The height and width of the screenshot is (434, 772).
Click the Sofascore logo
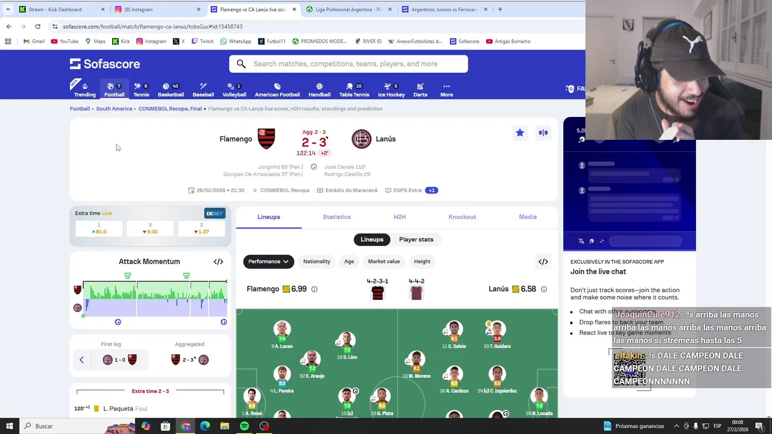coord(105,64)
